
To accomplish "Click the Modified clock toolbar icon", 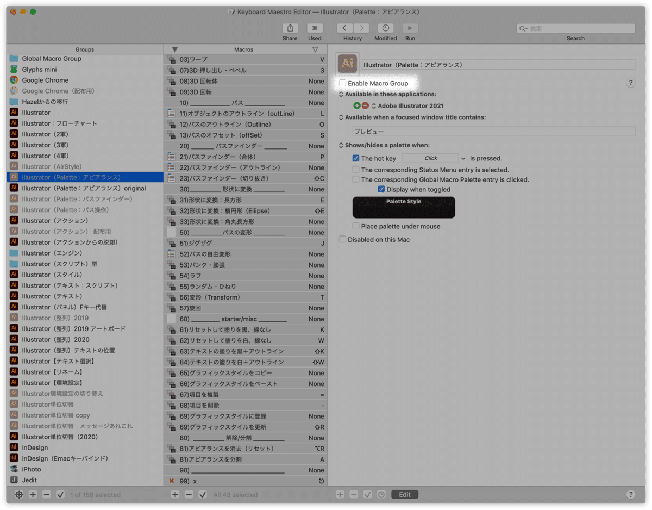I will click(x=385, y=28).
